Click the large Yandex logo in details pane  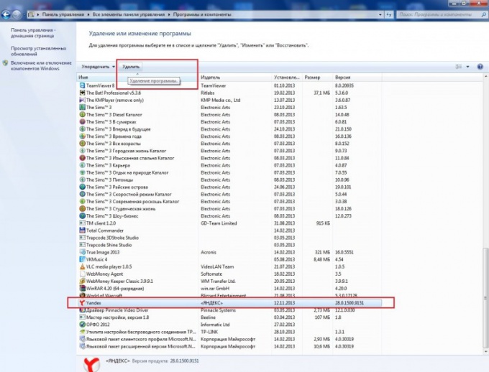(x=92, y=364)
